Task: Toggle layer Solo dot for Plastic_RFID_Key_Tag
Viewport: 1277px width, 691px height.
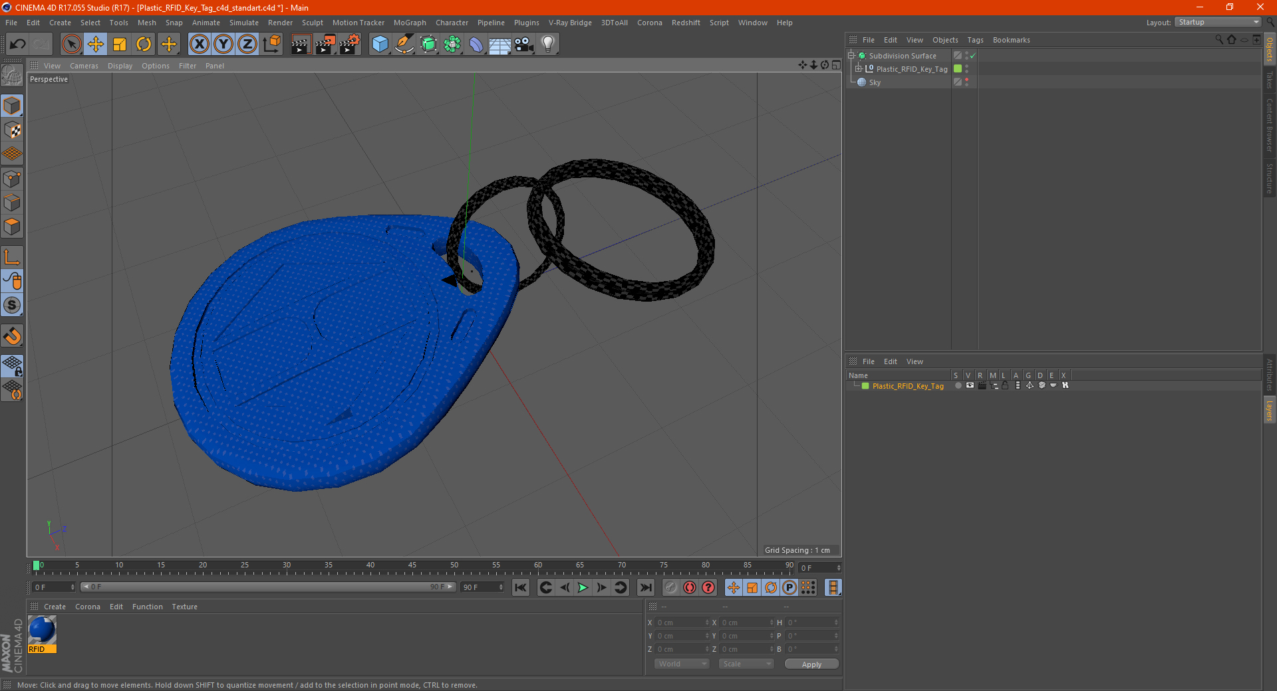Action: point(958,386)
